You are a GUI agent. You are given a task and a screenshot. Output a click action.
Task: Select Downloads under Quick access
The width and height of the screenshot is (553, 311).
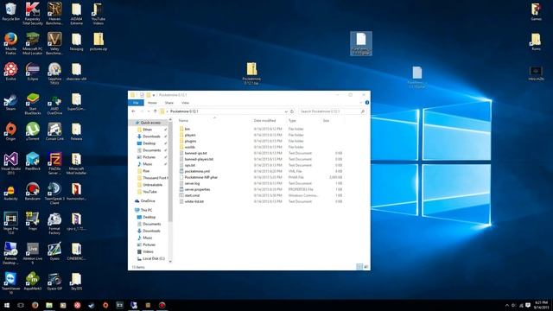(x=151, y=136)
